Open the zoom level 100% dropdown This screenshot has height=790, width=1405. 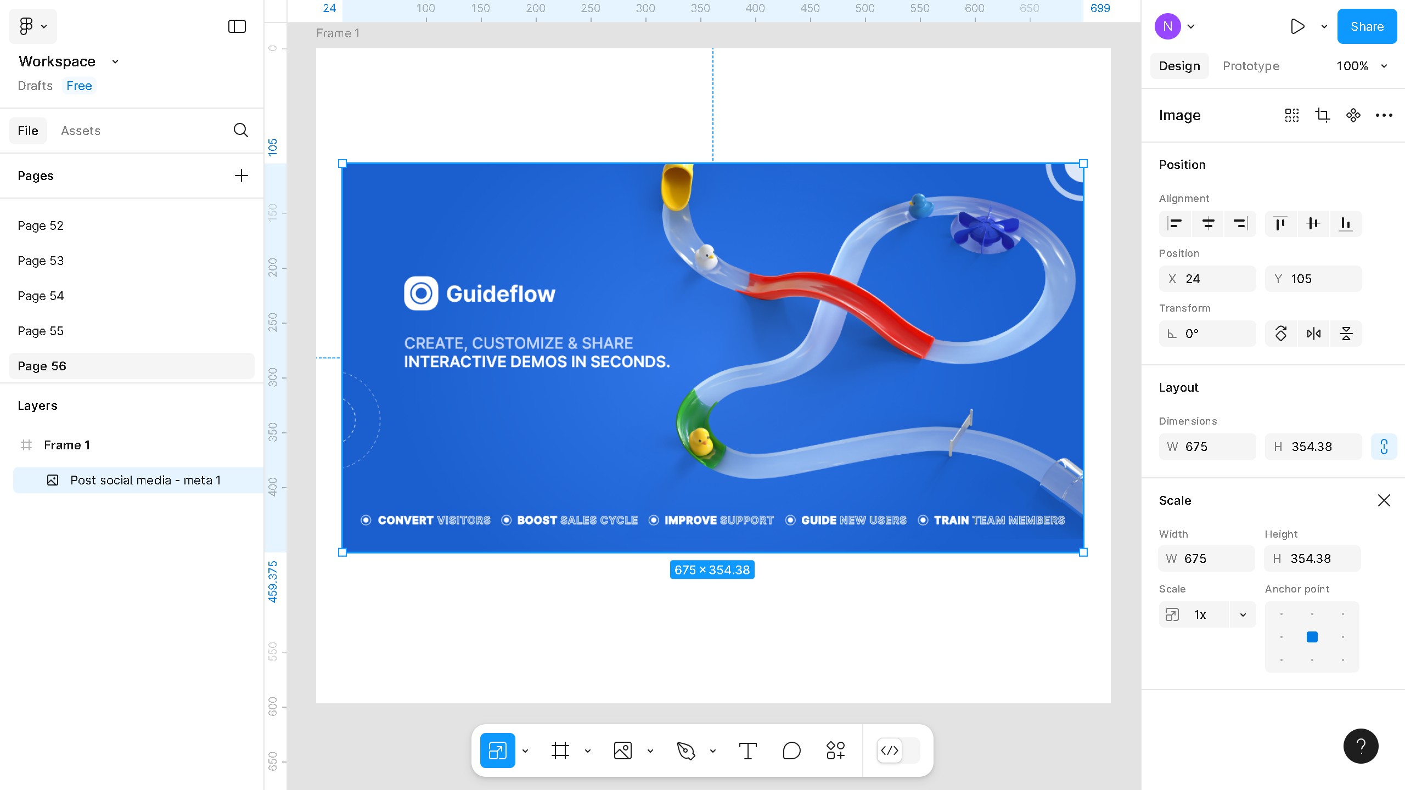tap(1362, 66)
